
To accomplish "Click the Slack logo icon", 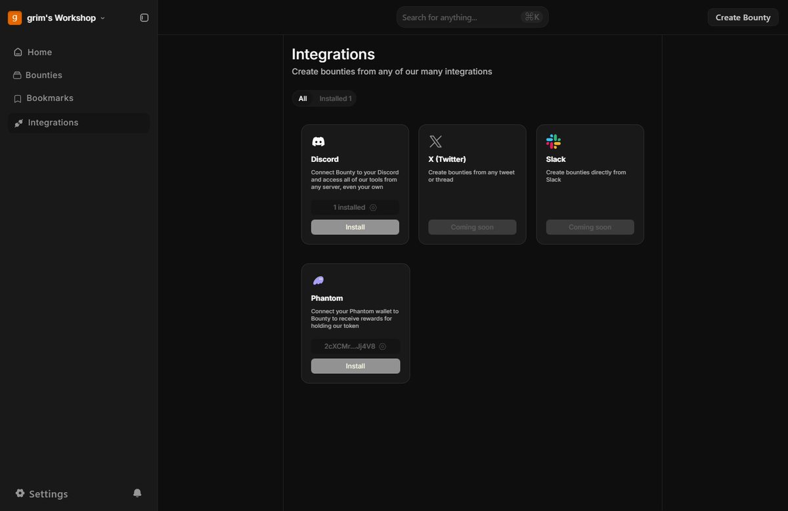I will coord(554,141).
